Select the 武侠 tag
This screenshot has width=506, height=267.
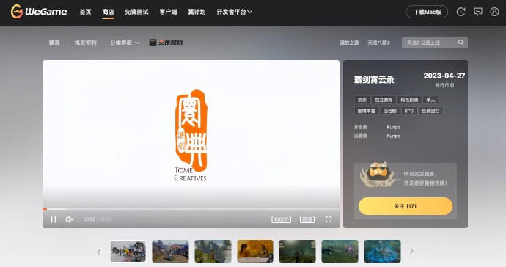coord(362,100)
